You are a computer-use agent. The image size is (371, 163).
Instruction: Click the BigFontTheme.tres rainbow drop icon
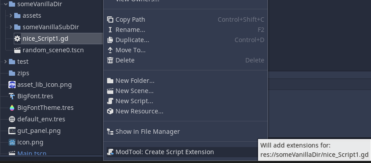[x=12, y=108]
